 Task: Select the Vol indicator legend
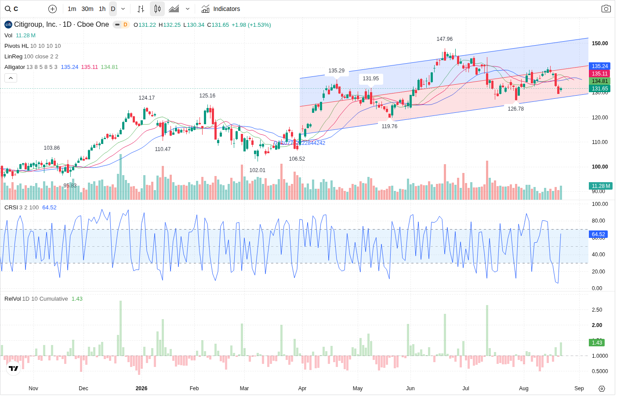pyautogui.click(x=8, y=36)
